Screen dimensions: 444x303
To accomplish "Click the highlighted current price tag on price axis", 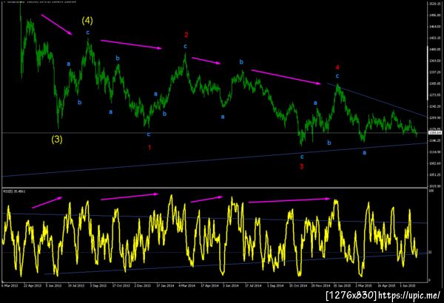I will coord(435,133).
